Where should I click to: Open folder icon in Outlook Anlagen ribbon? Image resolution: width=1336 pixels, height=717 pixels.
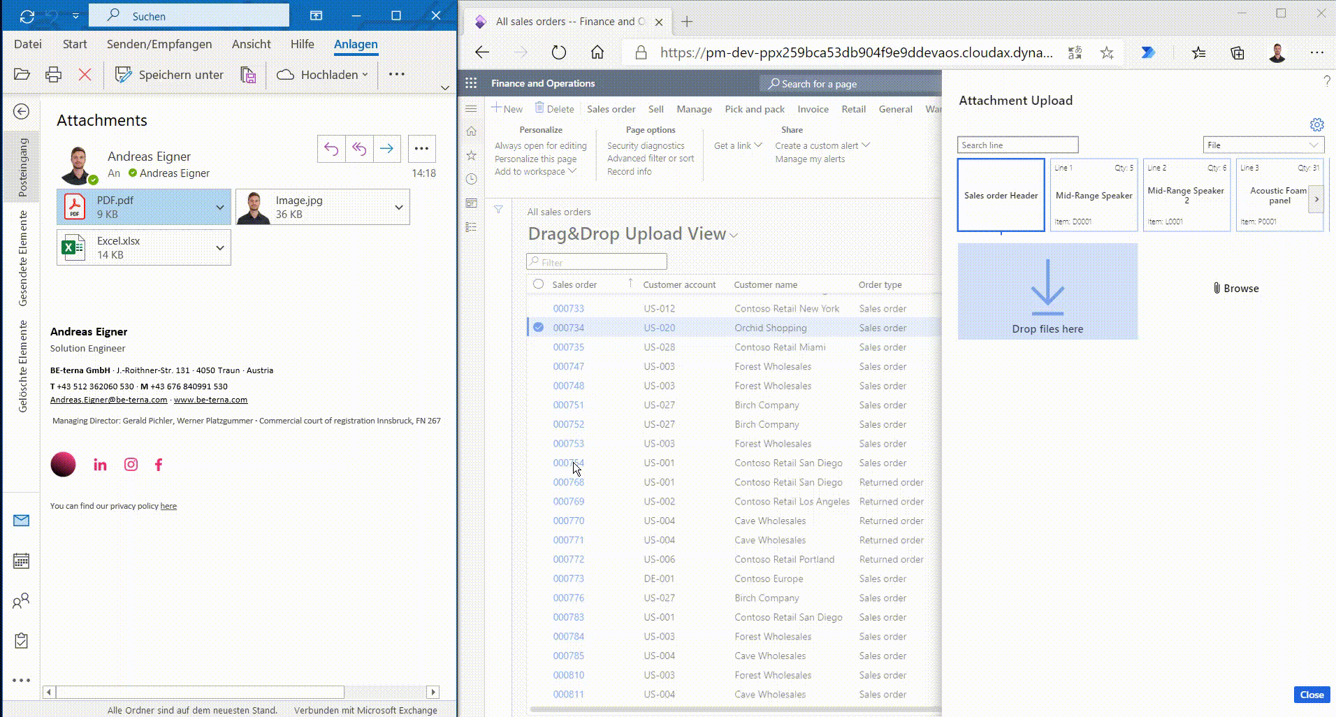point(22,74)
